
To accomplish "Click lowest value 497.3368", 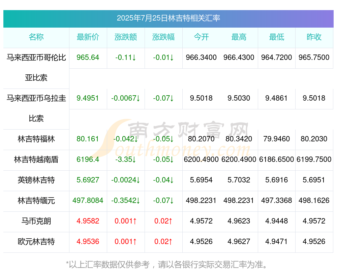I will click(x=277, y=201).
